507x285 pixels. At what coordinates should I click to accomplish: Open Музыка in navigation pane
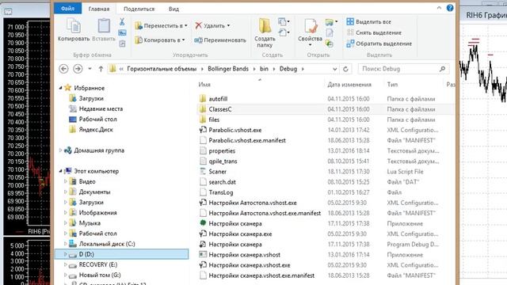coord(90,223)
